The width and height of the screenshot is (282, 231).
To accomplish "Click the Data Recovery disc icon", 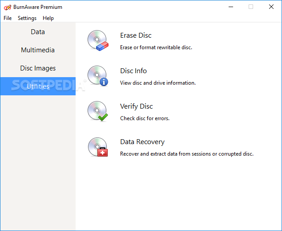I will (x=97, y=147).
